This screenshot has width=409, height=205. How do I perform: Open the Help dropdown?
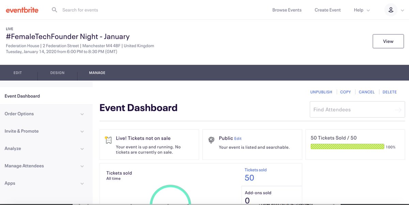pyautogui.click(x=362, y=10)
